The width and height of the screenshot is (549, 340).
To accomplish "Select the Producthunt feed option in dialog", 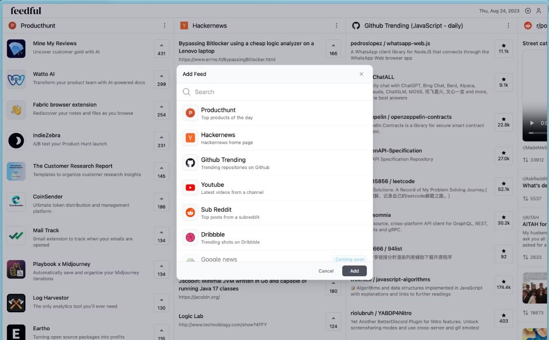I will pyautogui.click(x=274, y=113).
